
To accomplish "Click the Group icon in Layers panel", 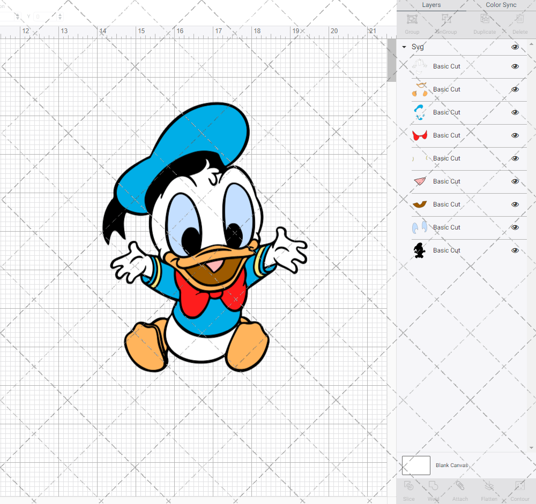I will click(x=412, y=19).
